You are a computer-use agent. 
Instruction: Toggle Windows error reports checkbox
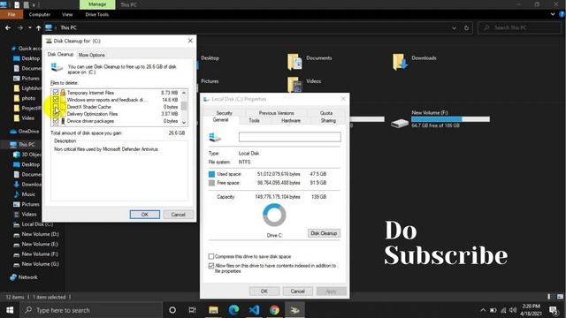[56, 100]
